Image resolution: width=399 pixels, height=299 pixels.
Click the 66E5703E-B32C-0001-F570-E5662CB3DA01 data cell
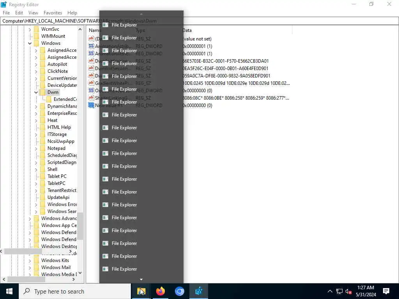click(226, 61)
